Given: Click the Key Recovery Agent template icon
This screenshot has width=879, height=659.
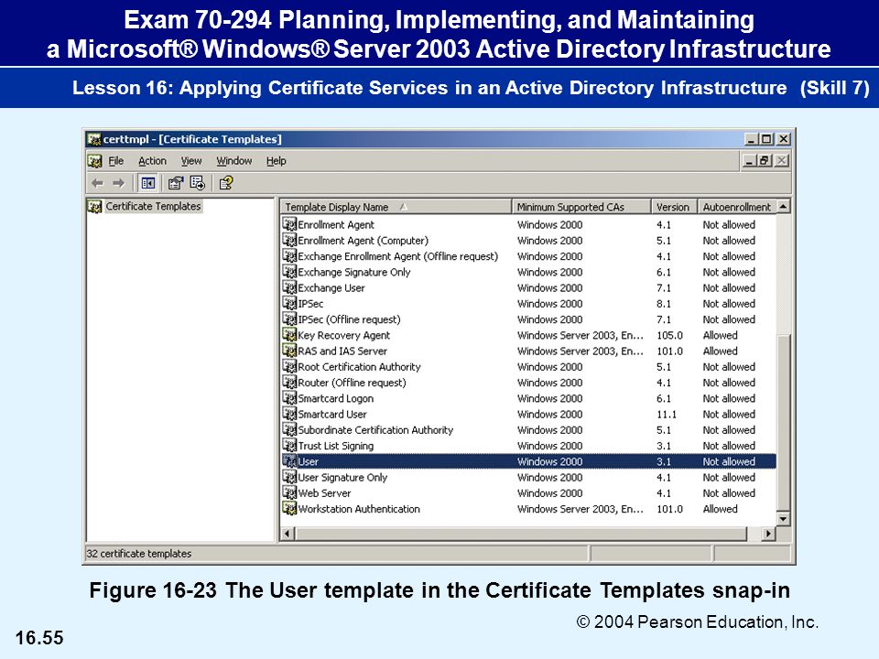Looking at the screenshot, I should point(289,335).
